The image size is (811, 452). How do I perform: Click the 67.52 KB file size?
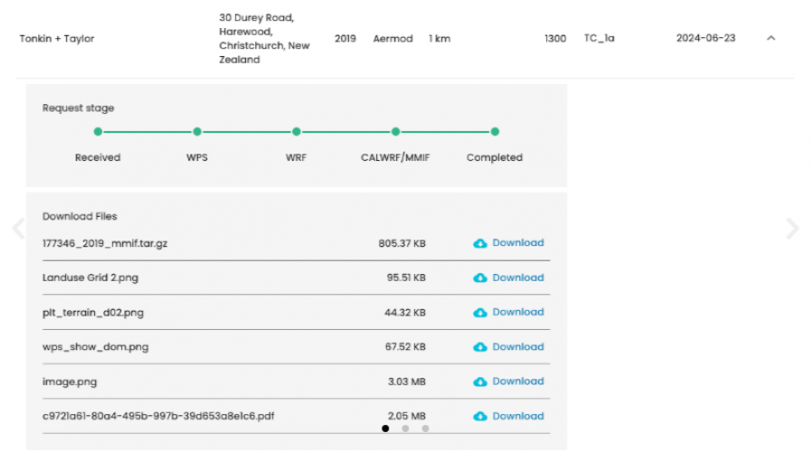[x=405, y=347]
